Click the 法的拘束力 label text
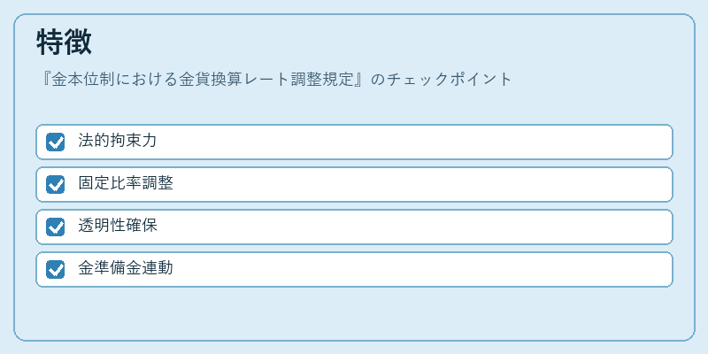Viewport: 708px width, 354px height. [118, 141]
